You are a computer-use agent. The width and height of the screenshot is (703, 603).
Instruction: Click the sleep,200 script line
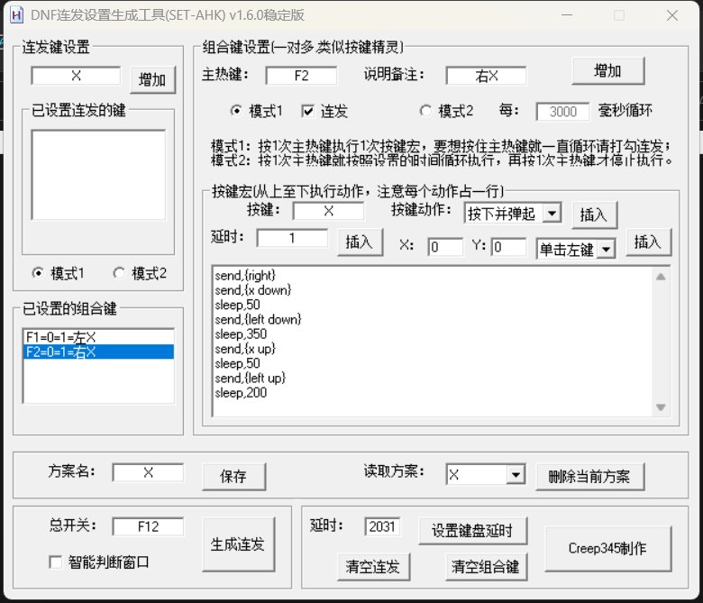tap(241, 393)
